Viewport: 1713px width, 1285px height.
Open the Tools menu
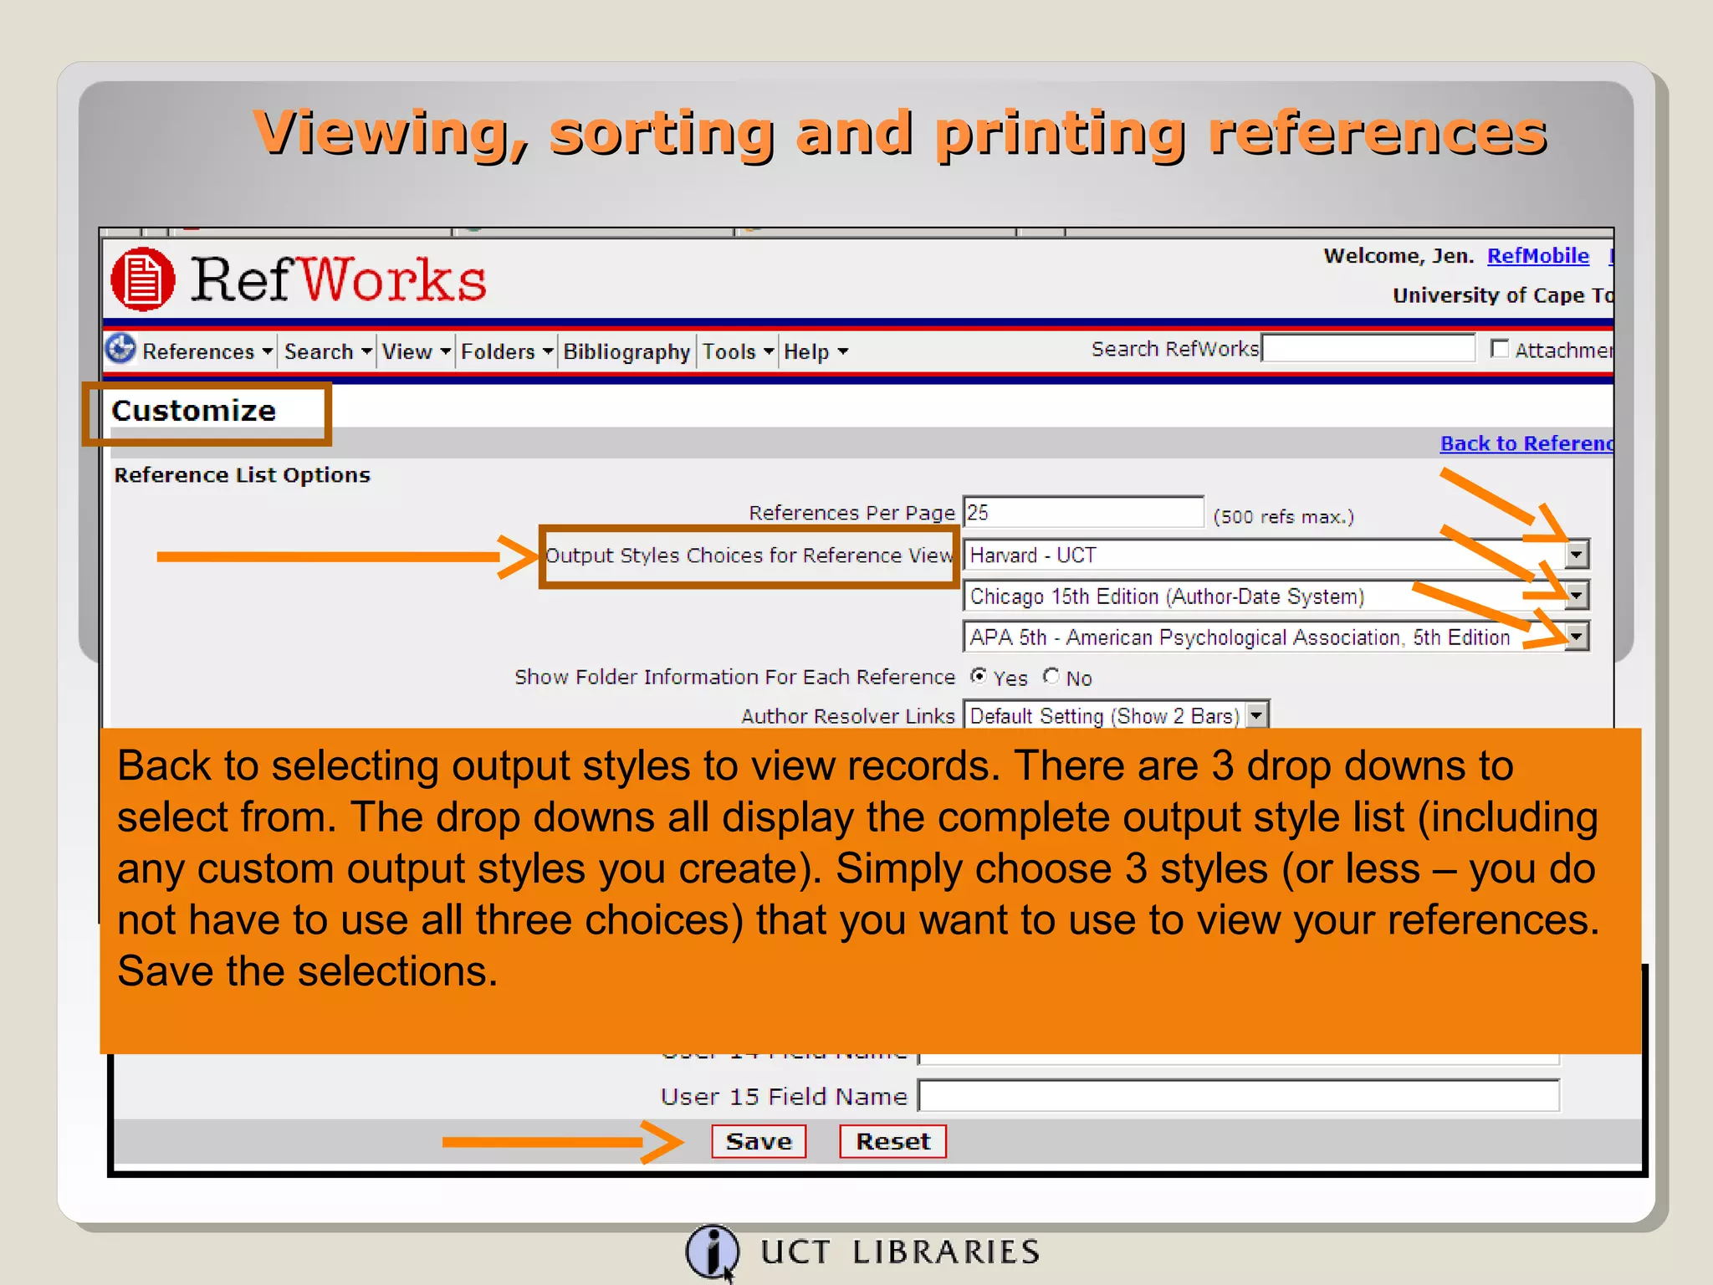pos(739,351)
